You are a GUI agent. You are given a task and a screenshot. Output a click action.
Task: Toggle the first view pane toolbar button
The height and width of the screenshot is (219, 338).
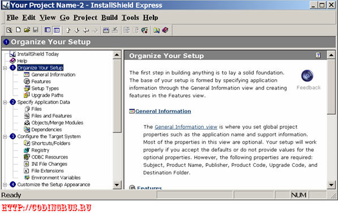(48, 30)
